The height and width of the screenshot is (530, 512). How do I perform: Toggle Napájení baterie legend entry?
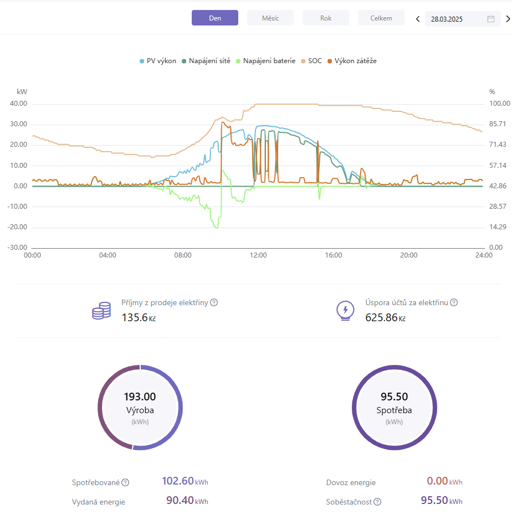[265, 61]
